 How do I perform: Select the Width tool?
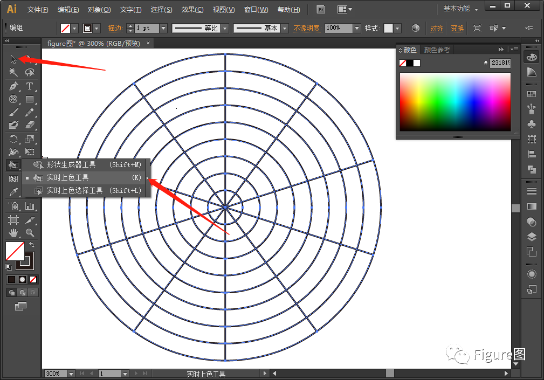[13, 152]
